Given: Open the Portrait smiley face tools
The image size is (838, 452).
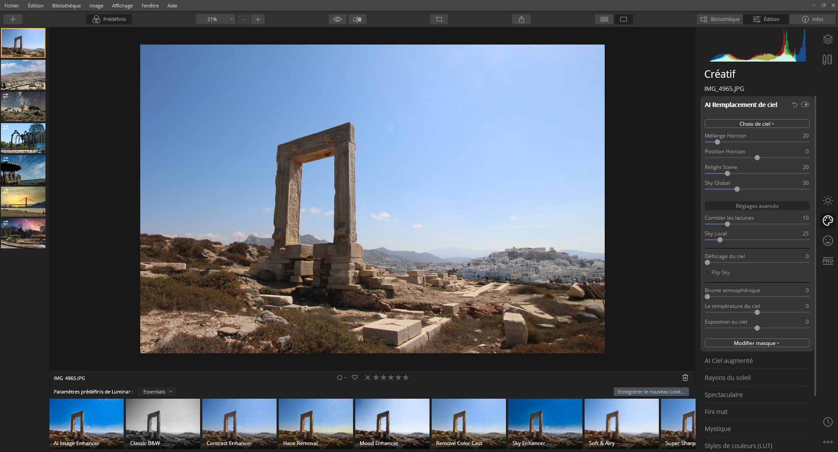Looking at the screenshot, I should [x=827, y=241].
